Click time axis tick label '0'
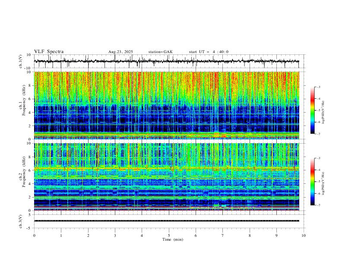Screen dimensions: 342x264 34,236
